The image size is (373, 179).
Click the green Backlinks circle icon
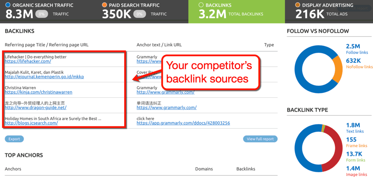[x=201, y=5]
